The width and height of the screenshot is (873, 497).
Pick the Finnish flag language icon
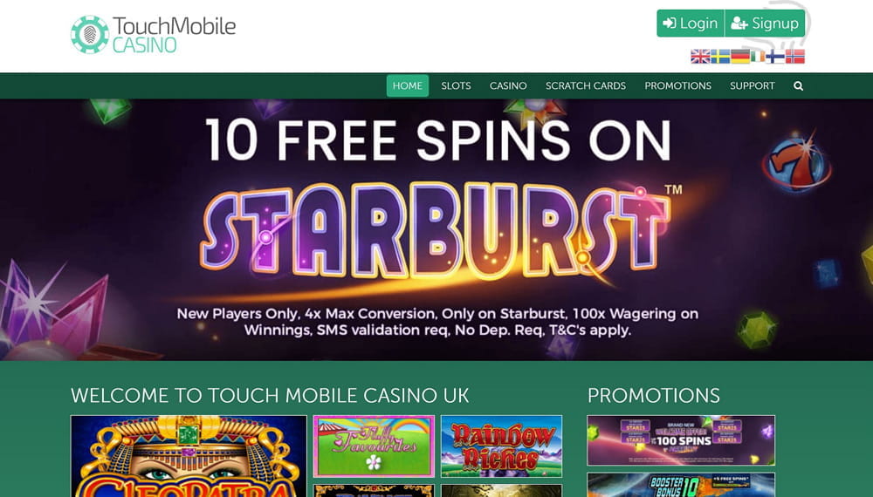coord(775,56)
